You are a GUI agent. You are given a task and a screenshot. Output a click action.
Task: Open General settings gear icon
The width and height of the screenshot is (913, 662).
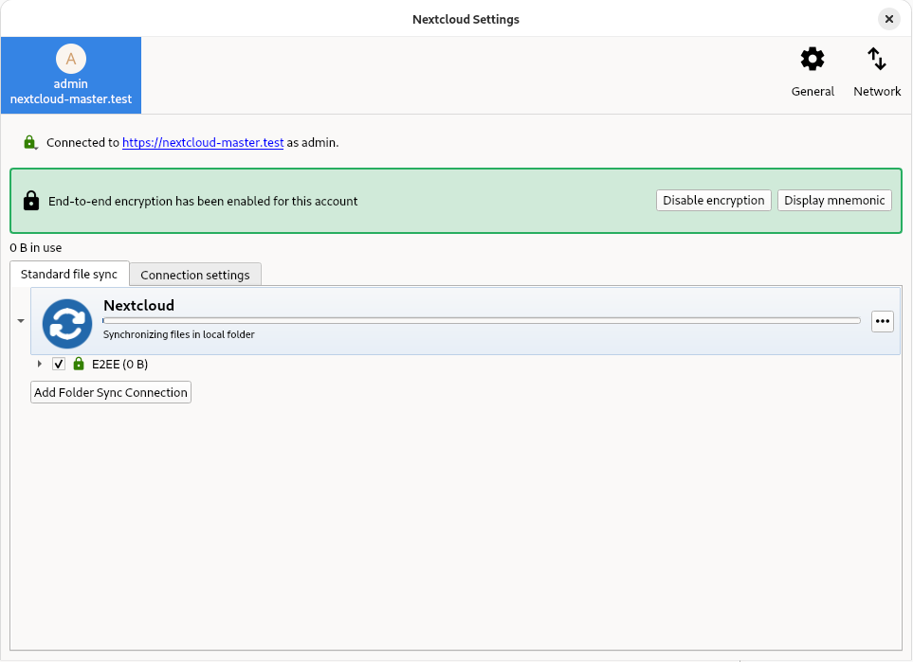coord(813,60)
